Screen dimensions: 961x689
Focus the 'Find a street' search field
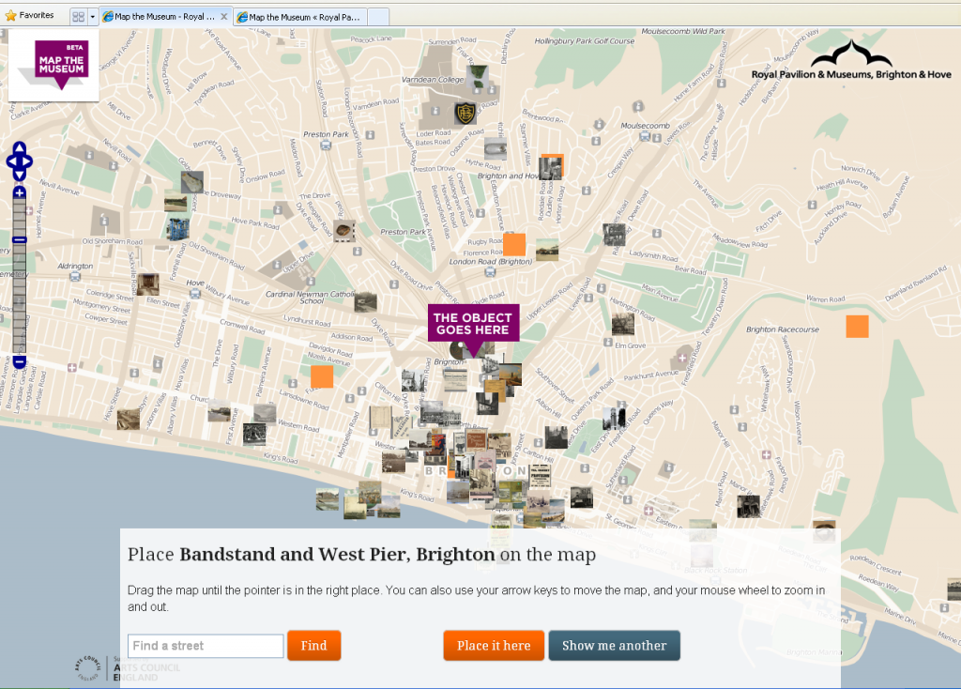tap(206, 646)
